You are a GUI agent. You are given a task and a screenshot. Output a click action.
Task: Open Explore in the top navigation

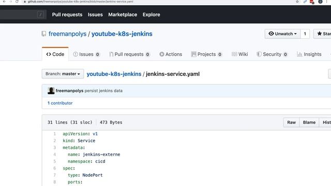[152, 14]
